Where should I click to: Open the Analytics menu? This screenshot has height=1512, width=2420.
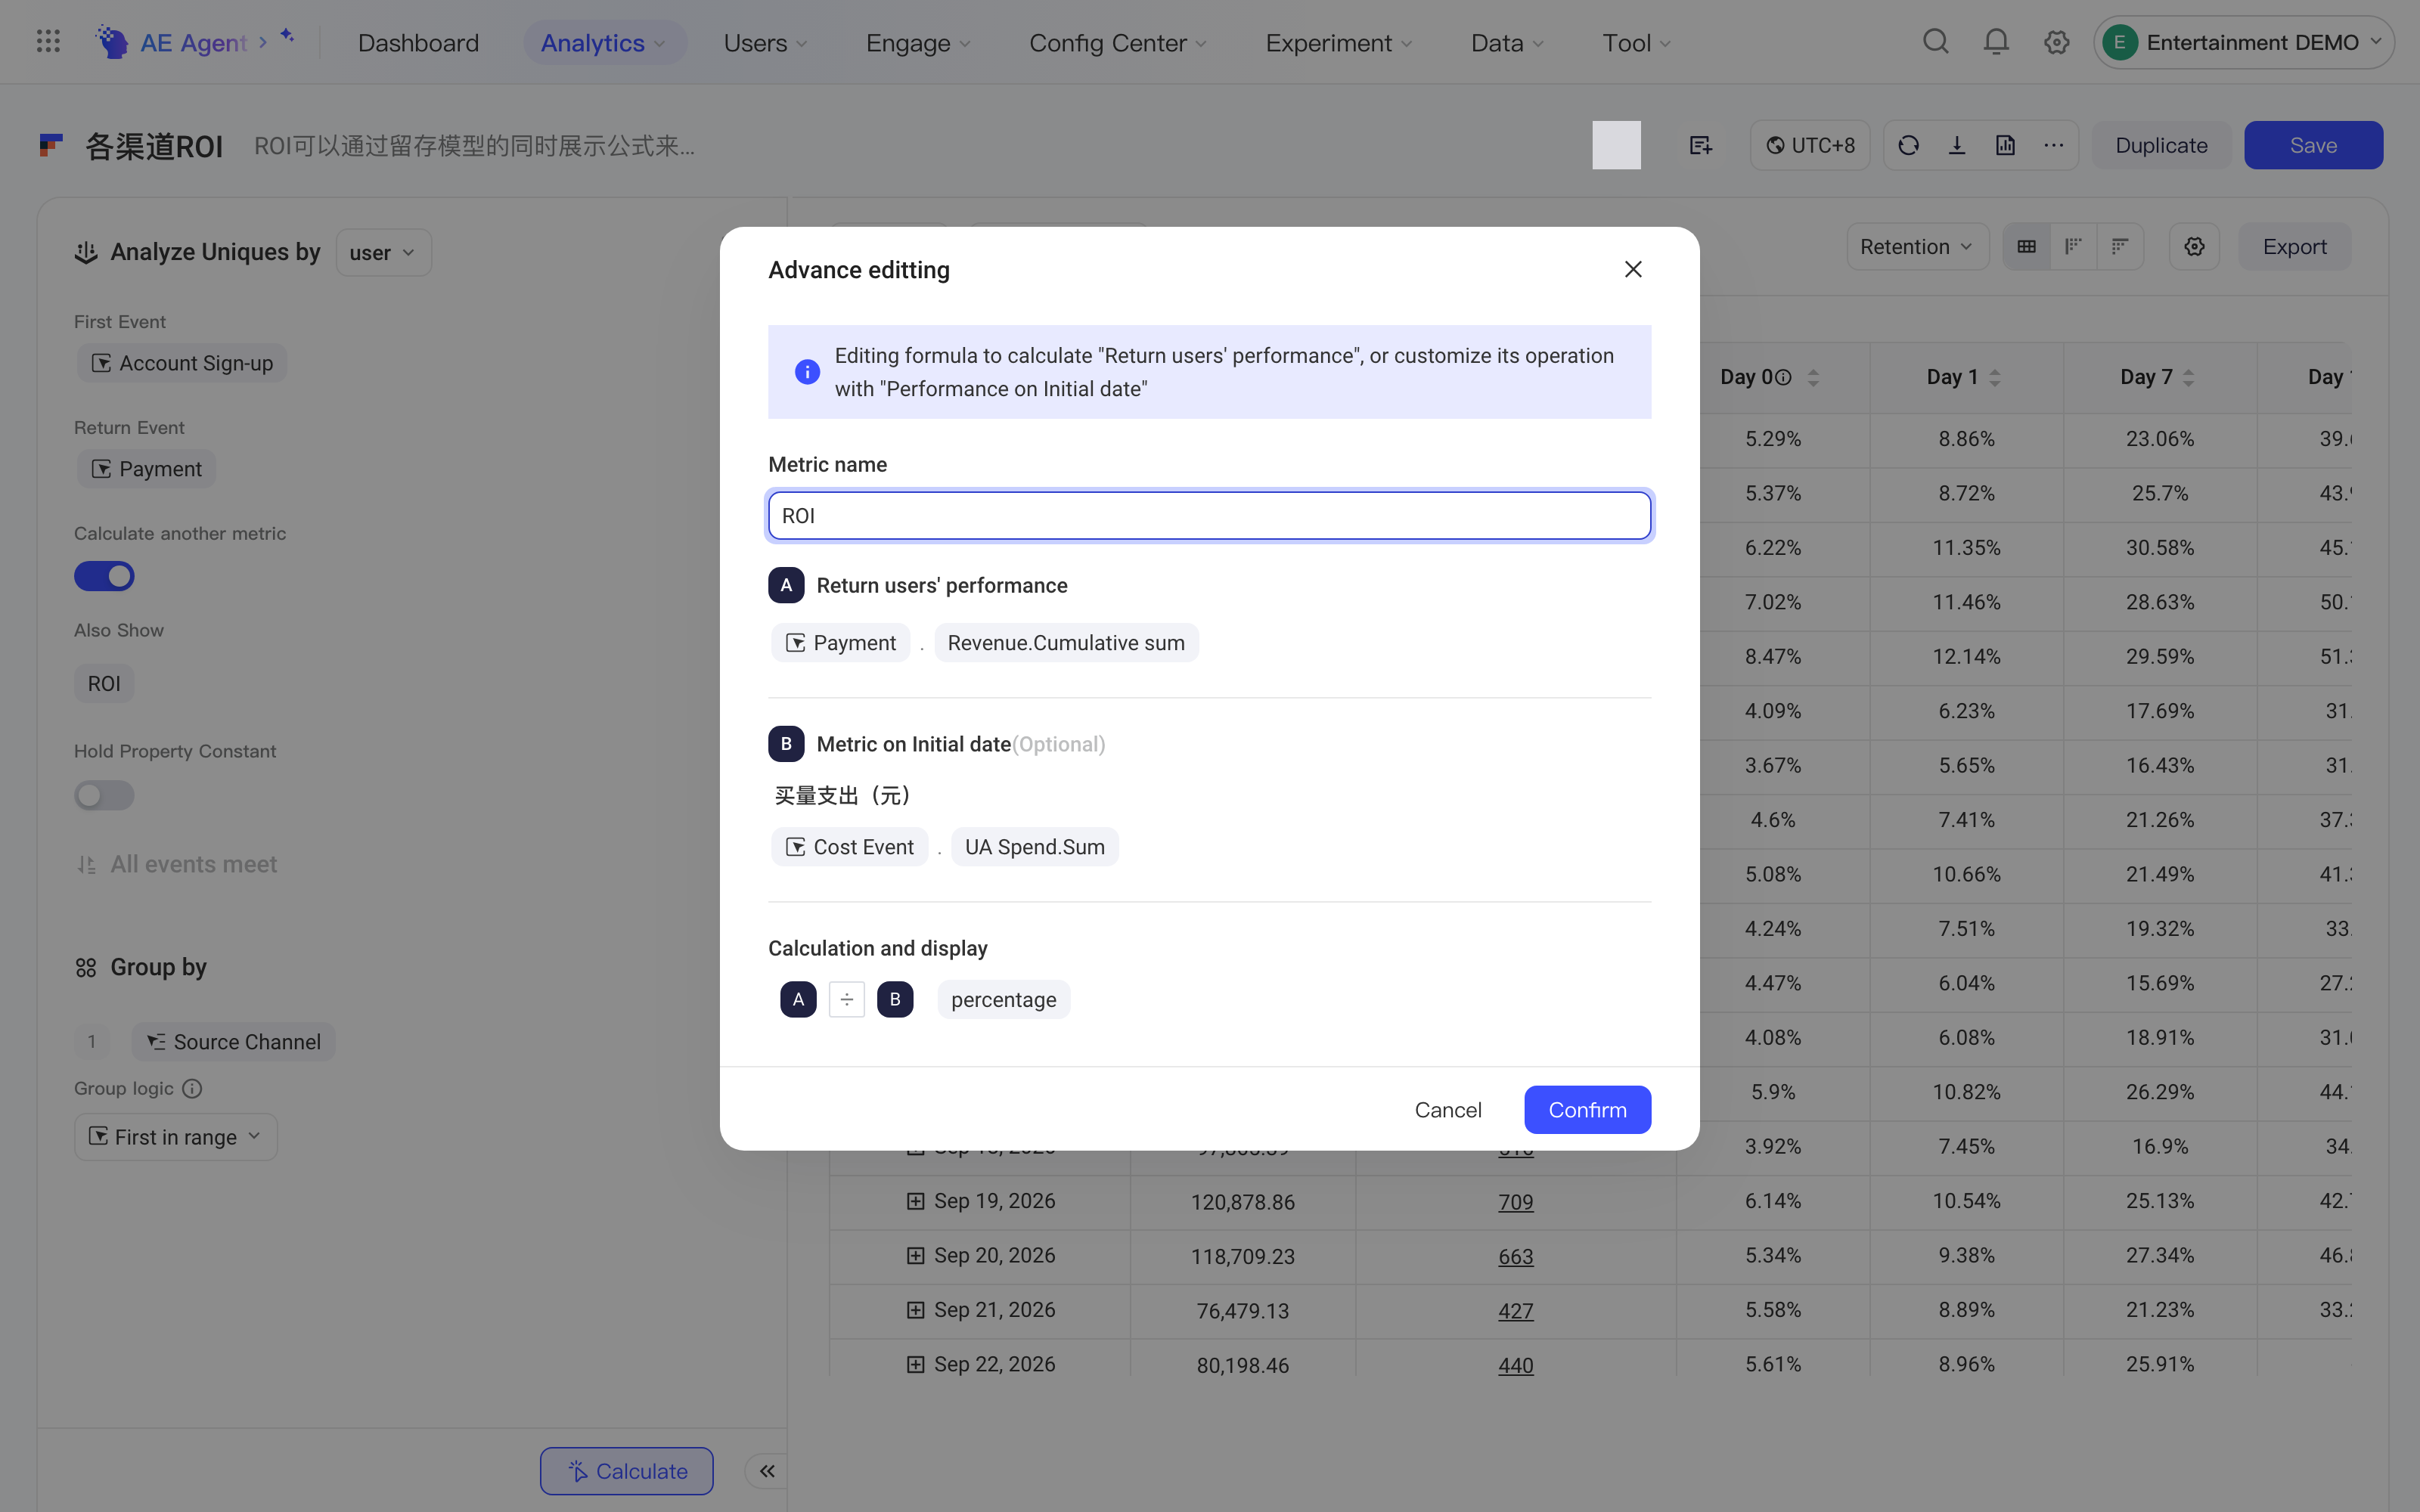click(604, 43)
